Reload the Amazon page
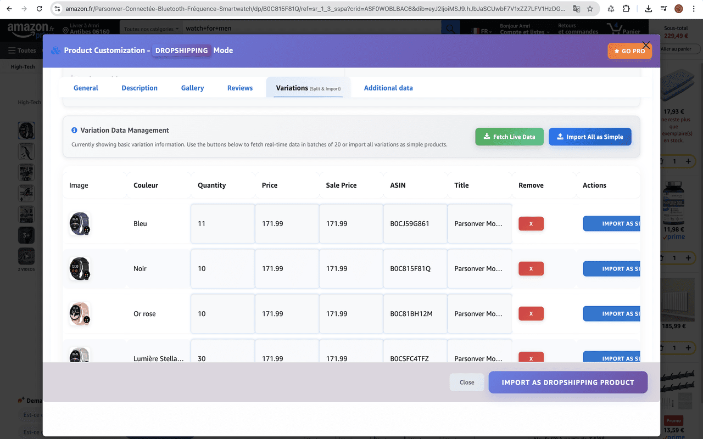The width and height of the screenshot is (703, 439). click(39, 9)
